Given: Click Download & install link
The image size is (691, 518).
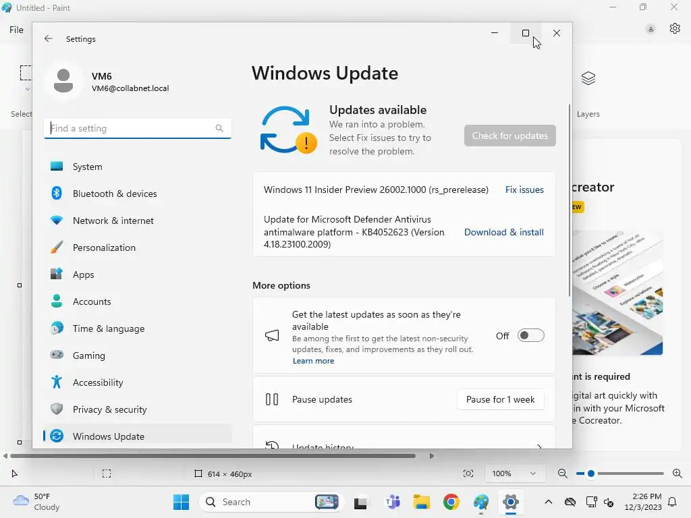Looking at the screenshot, I should click(x=503, y=232).
